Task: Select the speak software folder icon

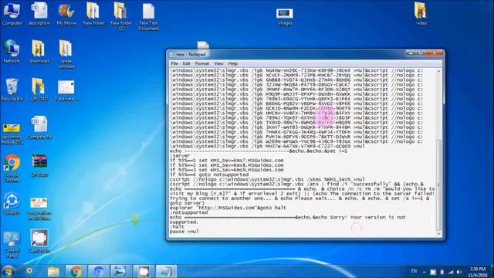Action: tap(66, 54)
